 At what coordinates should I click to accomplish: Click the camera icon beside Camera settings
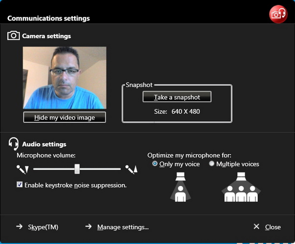click(x=13, y=36)
